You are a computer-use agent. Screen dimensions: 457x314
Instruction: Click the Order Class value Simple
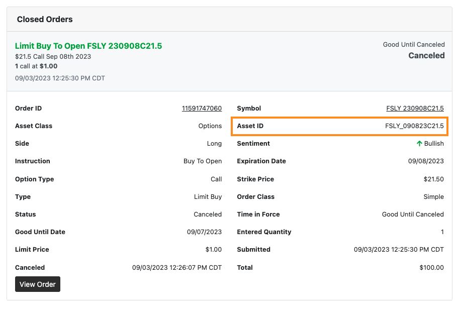pyautogui.click(x=433, y=197)
